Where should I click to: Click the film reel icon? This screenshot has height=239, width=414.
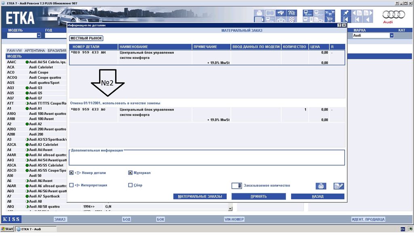pyautogui.click(x=292, y=19)
